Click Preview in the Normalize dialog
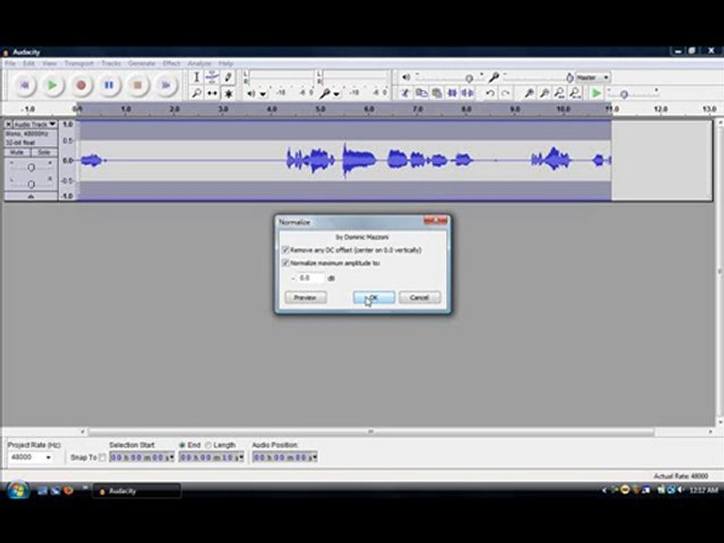The width and height of the screenshot is (724, 543). [x=305, y=297]
